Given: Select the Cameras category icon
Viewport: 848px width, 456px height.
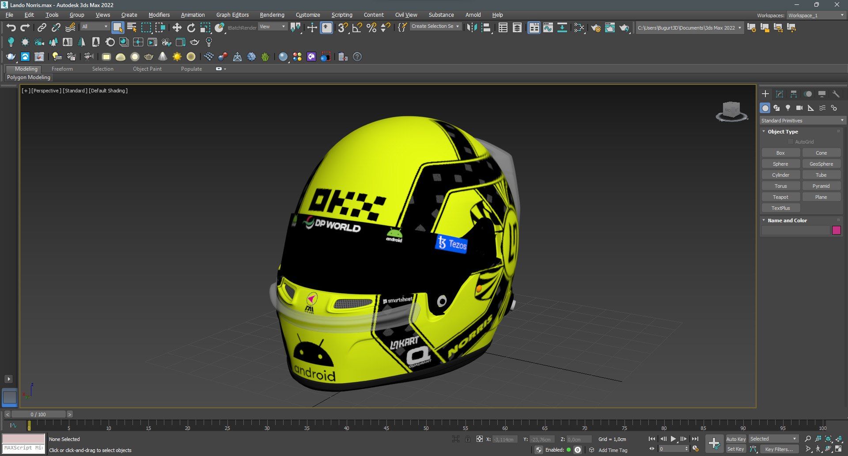Looking at the screenshot, I should tap(799, 108).
